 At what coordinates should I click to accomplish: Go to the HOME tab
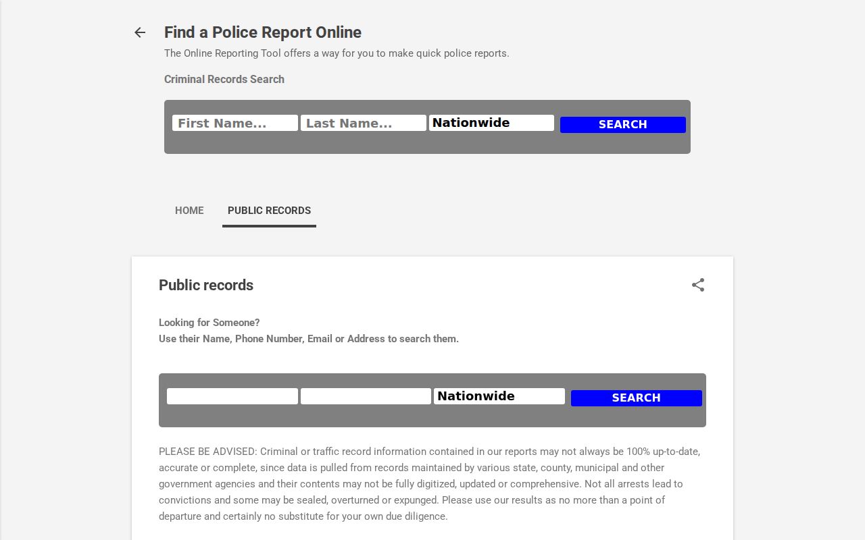point(189,211)
